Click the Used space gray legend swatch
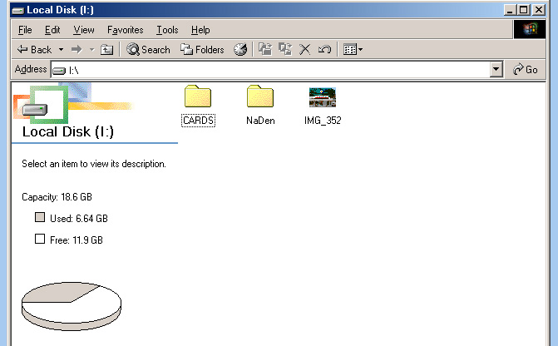 40,217
